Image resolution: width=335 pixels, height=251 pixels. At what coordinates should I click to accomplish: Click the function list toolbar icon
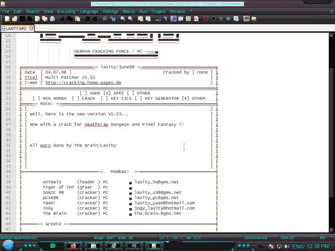tap(196, 19)
